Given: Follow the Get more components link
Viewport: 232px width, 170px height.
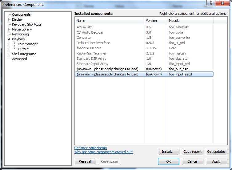Looking at the screenshot, I should (90, 148).
